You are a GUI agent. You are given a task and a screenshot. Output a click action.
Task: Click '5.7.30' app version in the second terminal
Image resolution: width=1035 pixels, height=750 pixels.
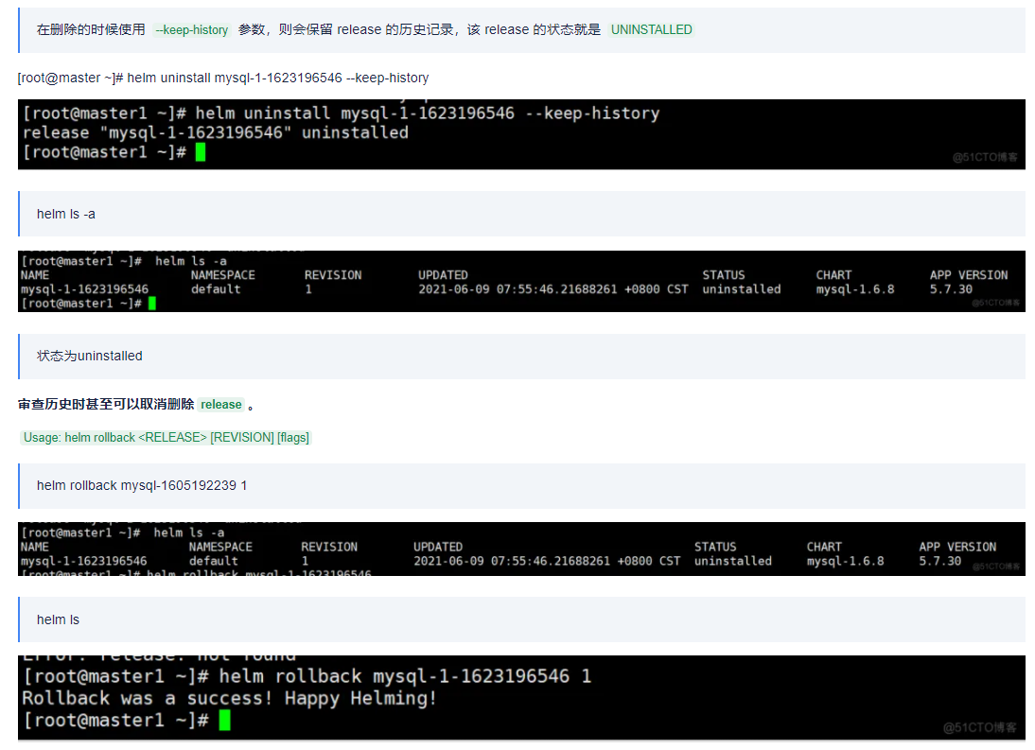(951, 288)
